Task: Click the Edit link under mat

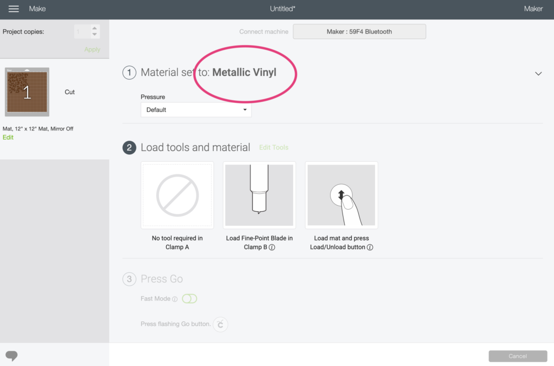Action: (8, 138)
